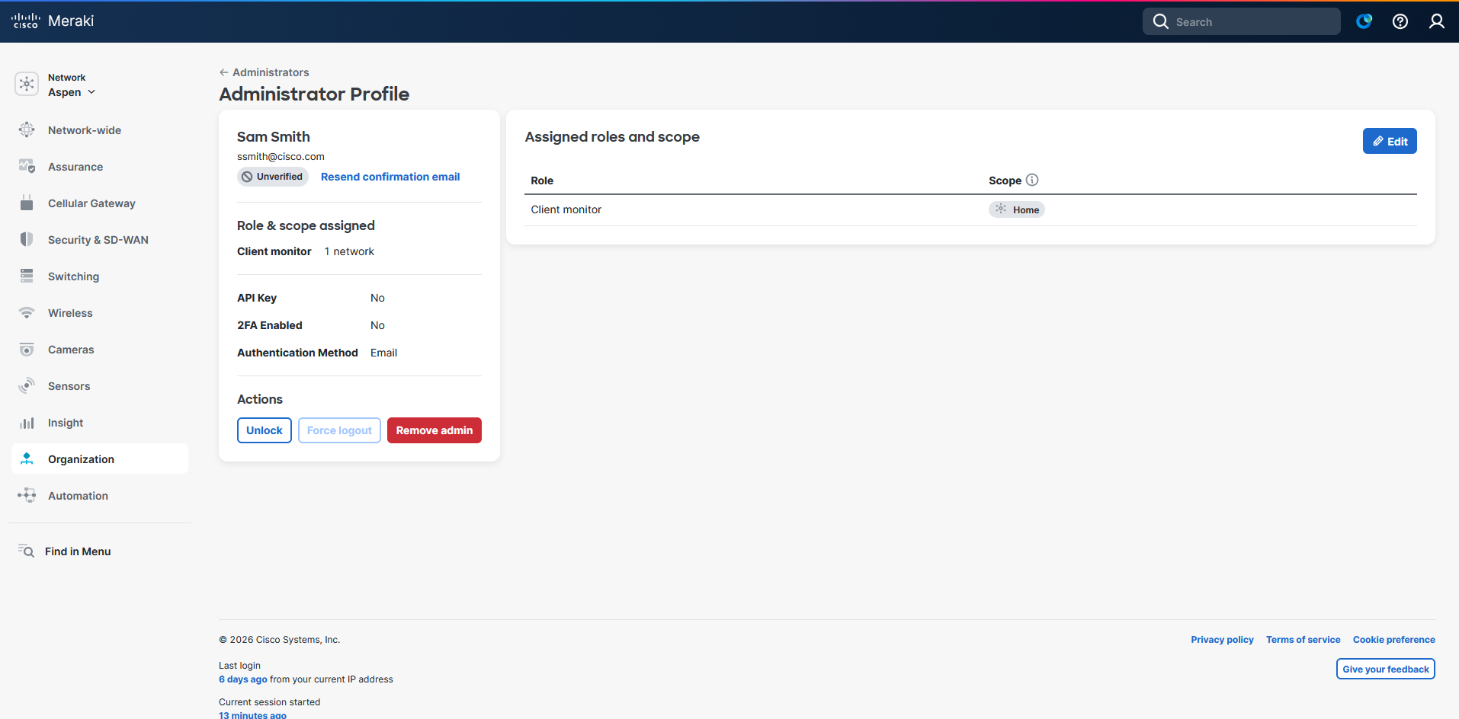This screenshot has height=719, width=1459.
Task: Click the Unlock button
Action: (x=264, y=430)
